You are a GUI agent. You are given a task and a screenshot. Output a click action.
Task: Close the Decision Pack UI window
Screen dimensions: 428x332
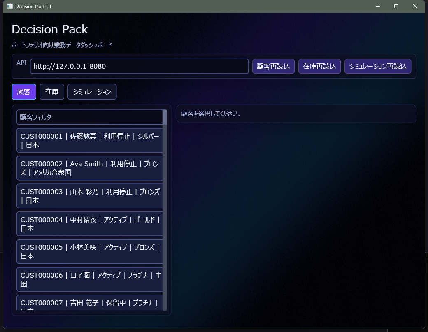pyautogui.click(x=415, y=6)
